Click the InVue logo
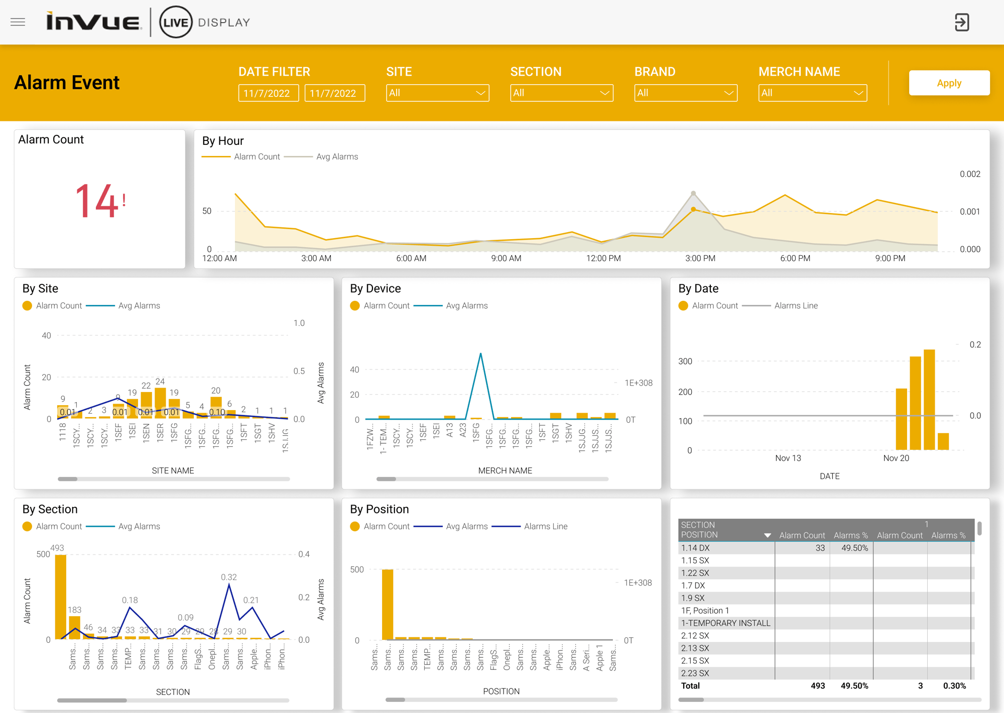The height and width of the screenshot is (713, 1004). point(93,22)
